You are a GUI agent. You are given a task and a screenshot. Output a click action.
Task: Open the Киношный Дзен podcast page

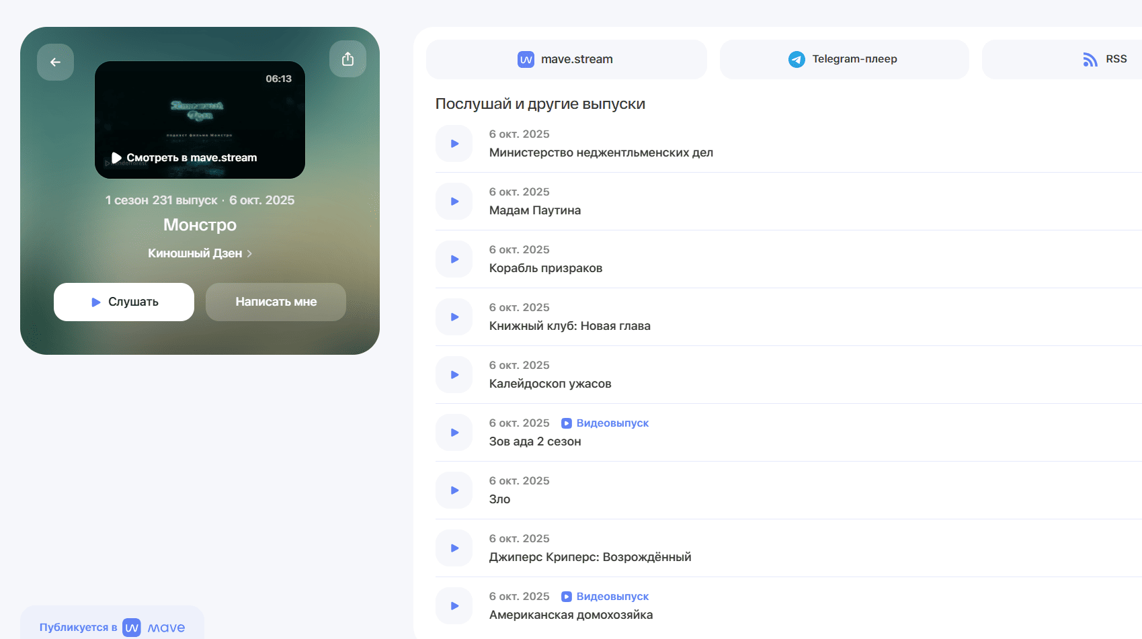click(x=200, y=253)
